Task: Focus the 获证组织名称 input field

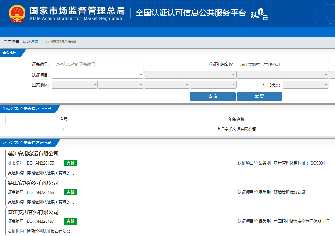Action: (x=283, y=65)
